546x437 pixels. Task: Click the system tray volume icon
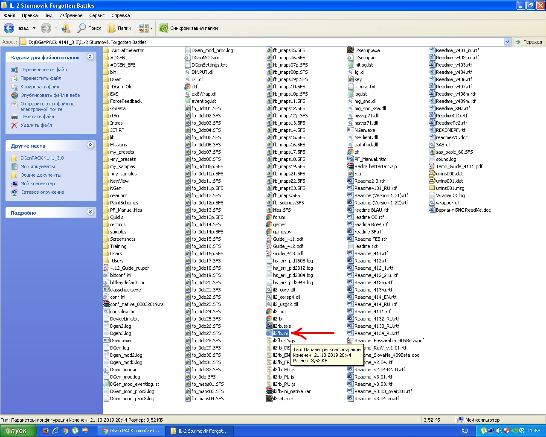(499, 431)
